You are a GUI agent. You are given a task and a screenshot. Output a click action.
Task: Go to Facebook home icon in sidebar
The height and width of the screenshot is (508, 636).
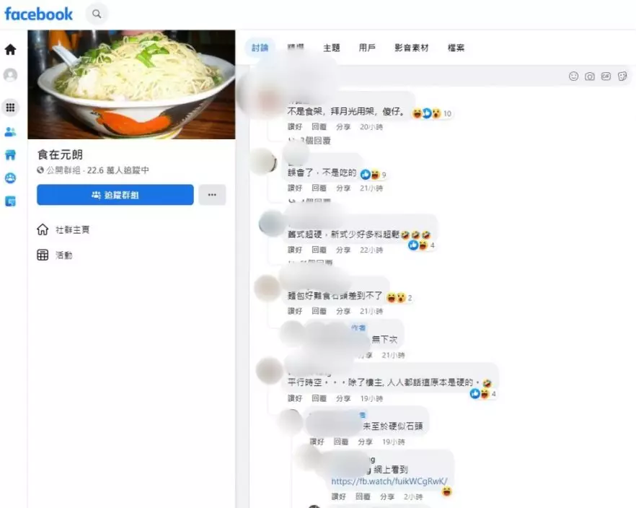[x=11, y=50]
